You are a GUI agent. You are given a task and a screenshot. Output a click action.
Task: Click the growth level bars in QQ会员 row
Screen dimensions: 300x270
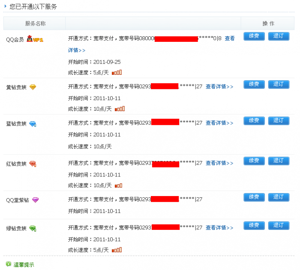(x=117, y=73)
